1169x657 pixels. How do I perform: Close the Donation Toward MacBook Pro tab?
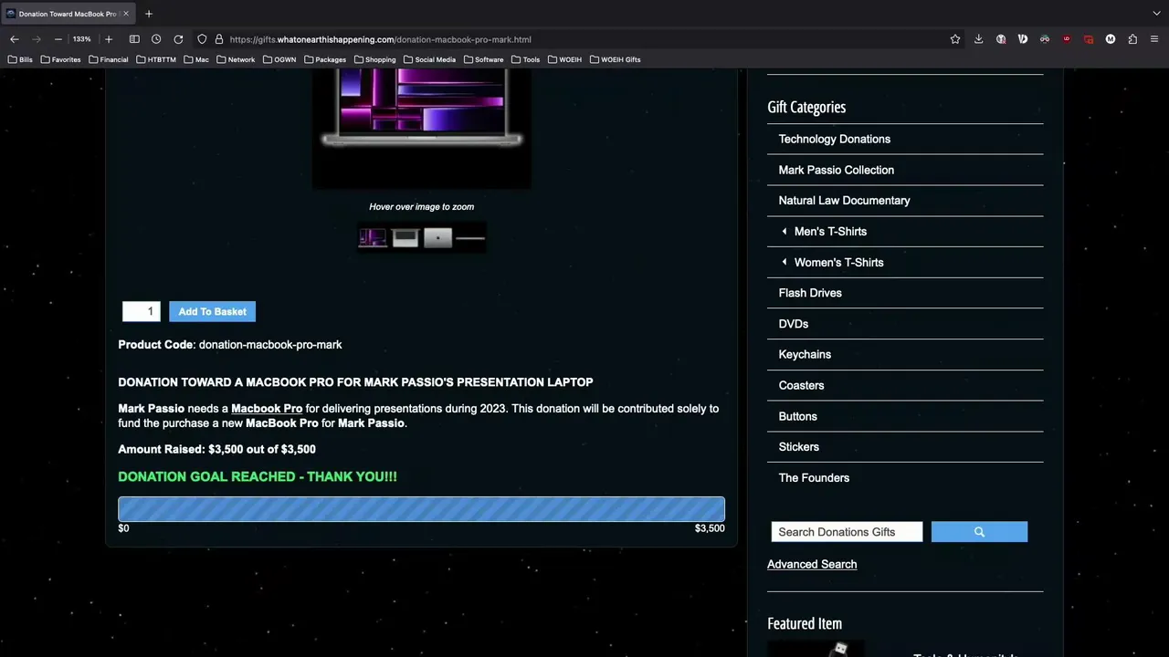pyautogui.click(x=126, y=14)
